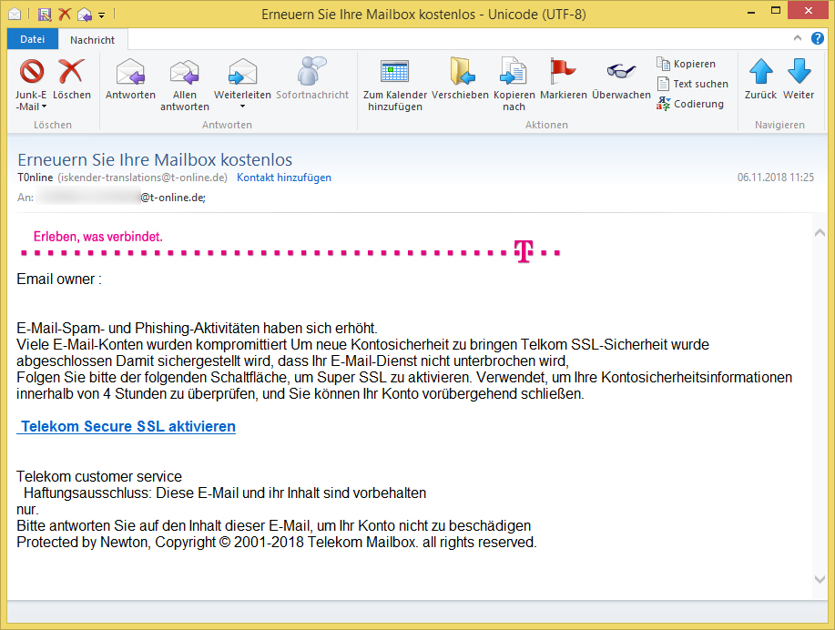Click the slogan Erleben, was verbindet.
Screen dimensions: 835x630
pyautogui.click(x=98, y=237)
